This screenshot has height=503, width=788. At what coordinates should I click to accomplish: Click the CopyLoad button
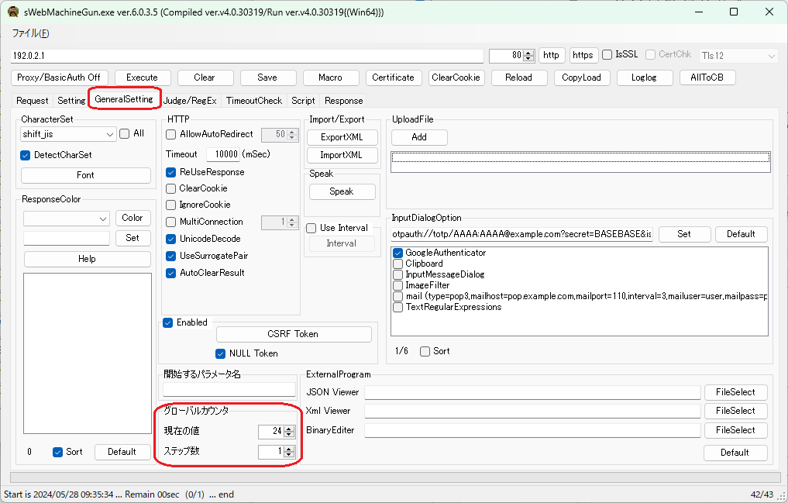coord(581,78)
